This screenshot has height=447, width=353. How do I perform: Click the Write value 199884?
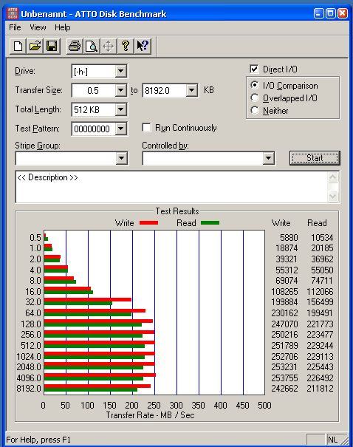coord(284,302)
